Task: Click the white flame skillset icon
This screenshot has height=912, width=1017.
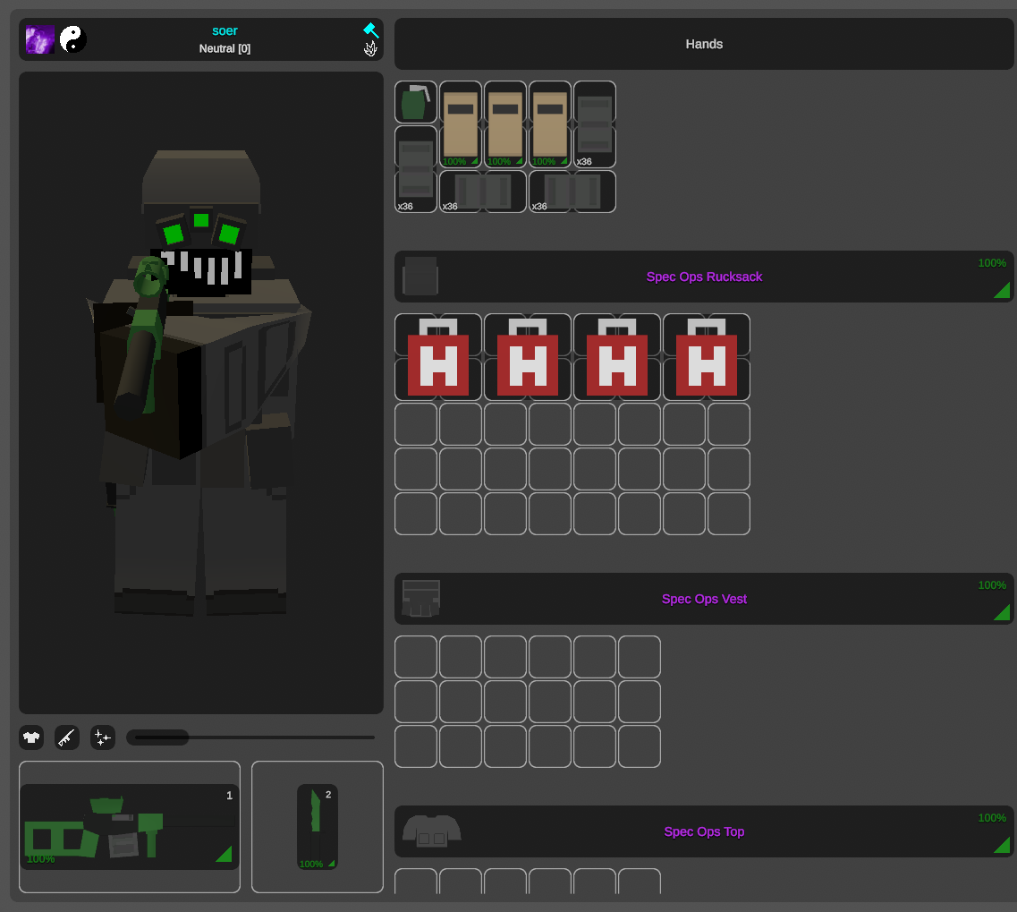Action: pyautogui.click(x=370, y=48)
